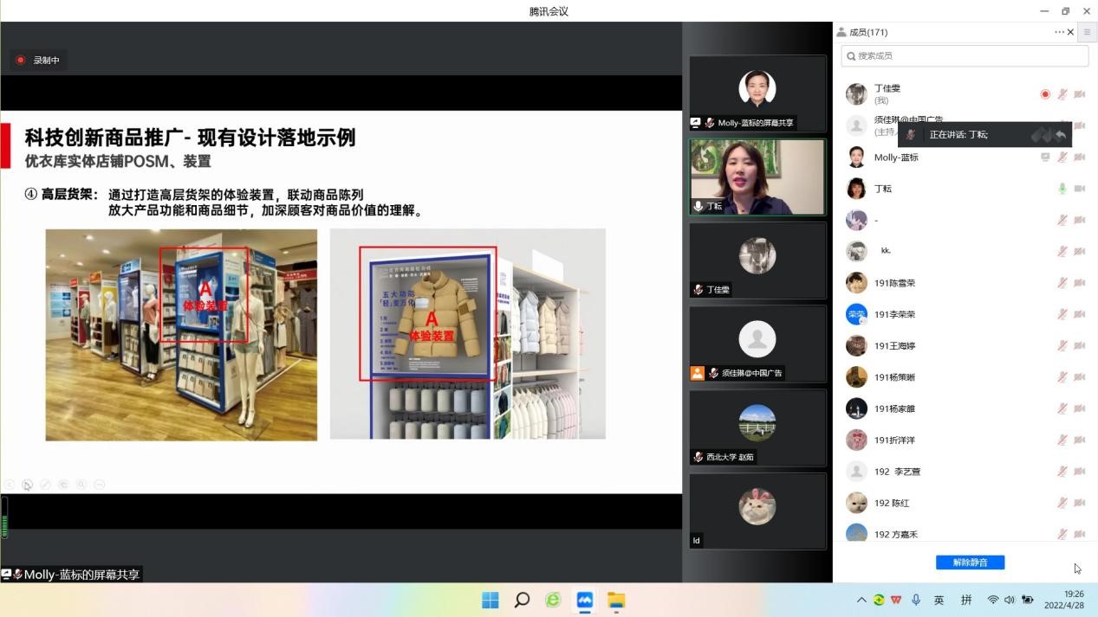The image size is (1098, 617).
Task: Click the camera icon for Molly-蓝标
Action: pyautogui.click(x=1080, y=157)
